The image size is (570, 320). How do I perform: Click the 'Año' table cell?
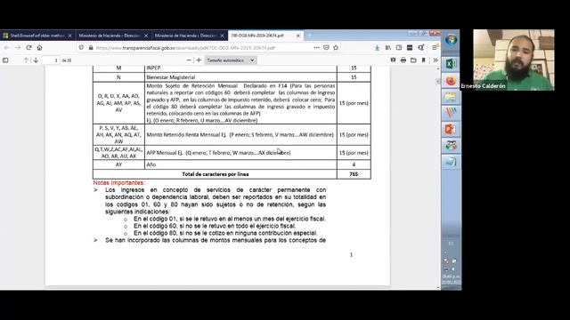point(240,164)
